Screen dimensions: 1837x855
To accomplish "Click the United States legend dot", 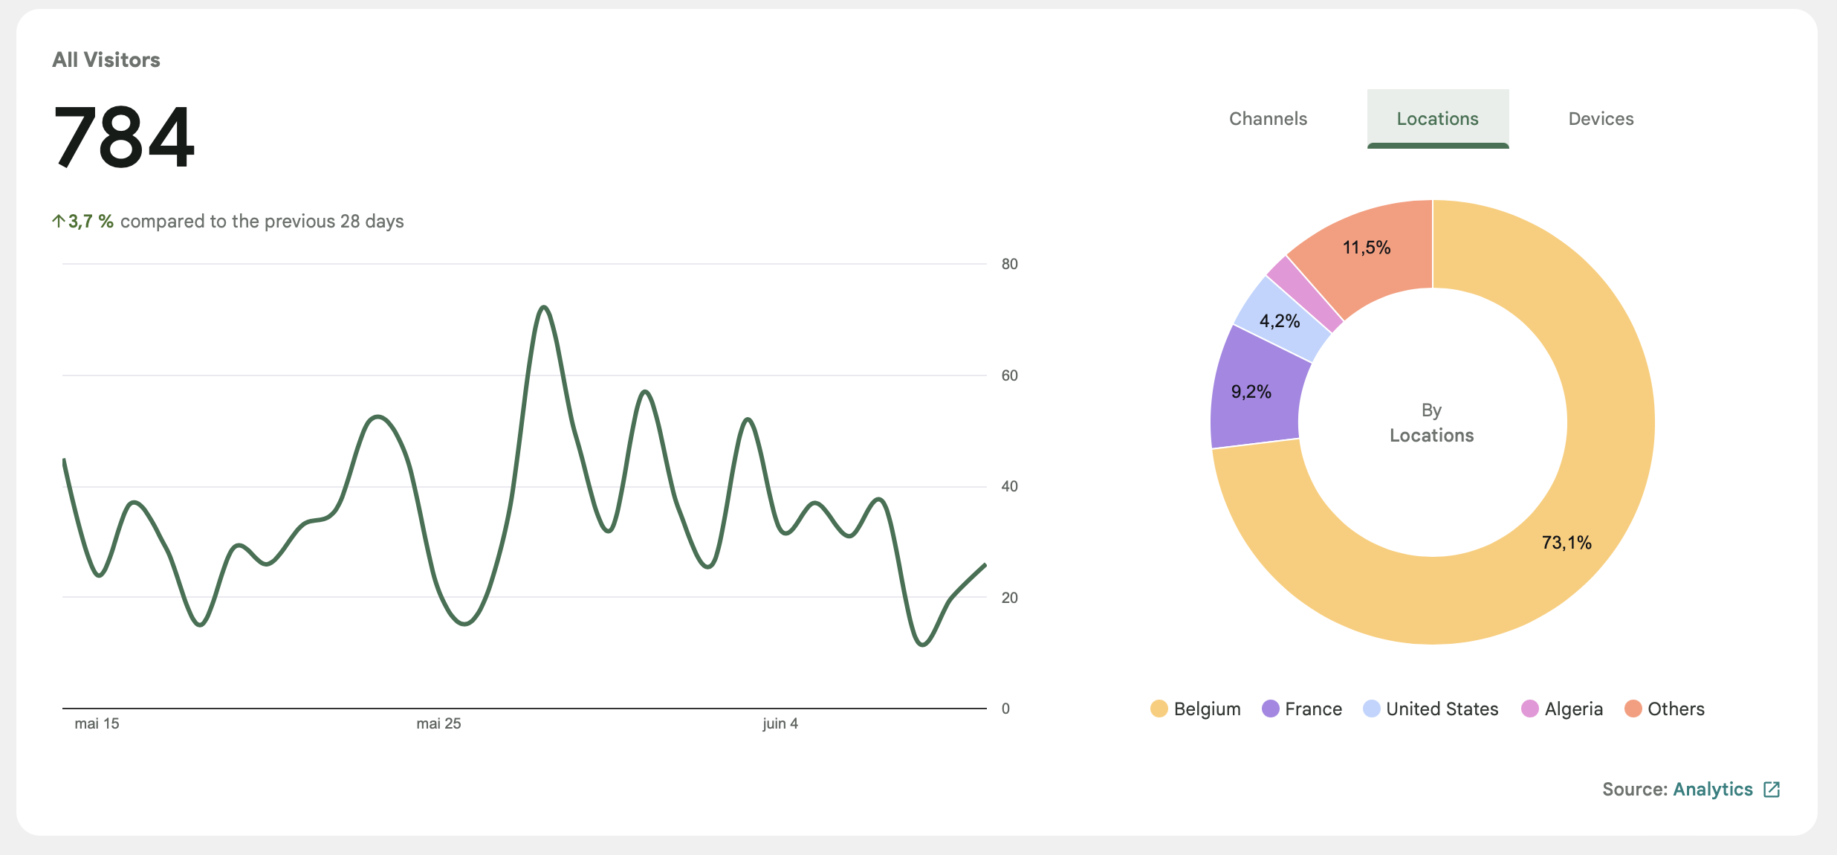I will pos(1371,709).
